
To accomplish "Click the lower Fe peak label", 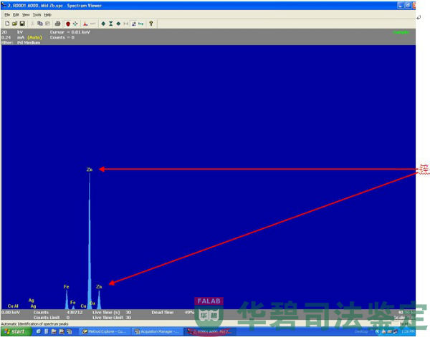I will (72, 302).
